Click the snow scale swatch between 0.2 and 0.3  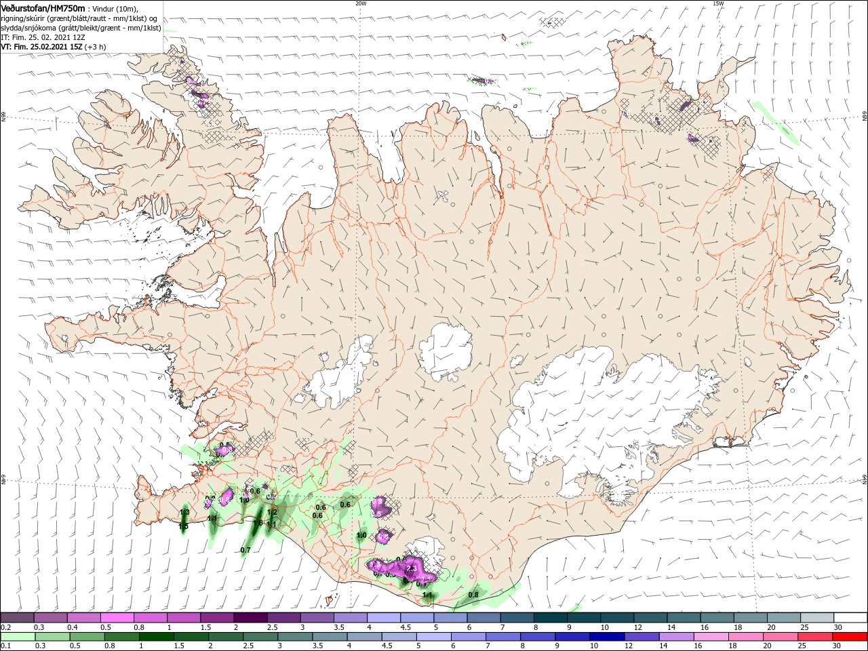pos(17,618)
